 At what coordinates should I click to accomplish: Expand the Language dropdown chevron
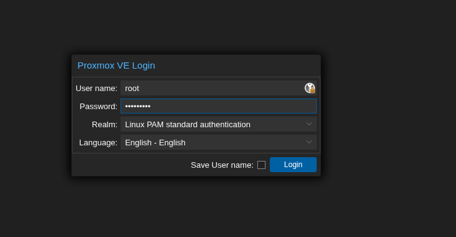(x=309, y=142)
